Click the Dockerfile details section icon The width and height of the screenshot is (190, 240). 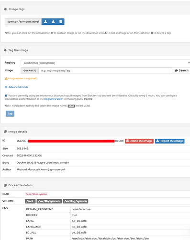pos(5,185)
